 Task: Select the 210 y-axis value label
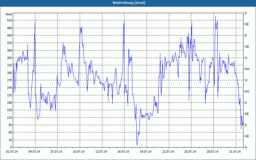pyautogui.click(x=10, y=95)
